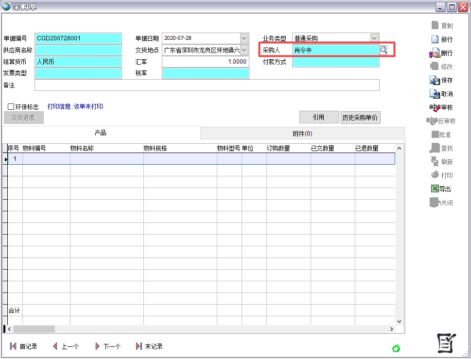The width and height of the screenshot is (471, 359).
Task: Click the 新行 (new row) icon
Action: point(435,39)
